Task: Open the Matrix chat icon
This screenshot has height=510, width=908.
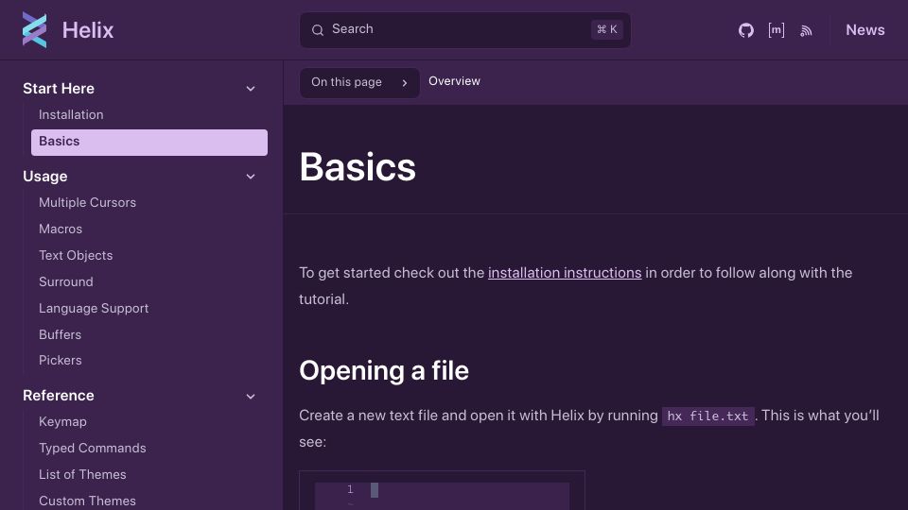Action: (776, 30)
